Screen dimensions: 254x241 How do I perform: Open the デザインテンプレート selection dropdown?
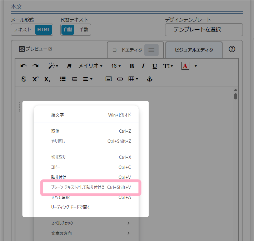pyautogui.click(x=204, y=30)
